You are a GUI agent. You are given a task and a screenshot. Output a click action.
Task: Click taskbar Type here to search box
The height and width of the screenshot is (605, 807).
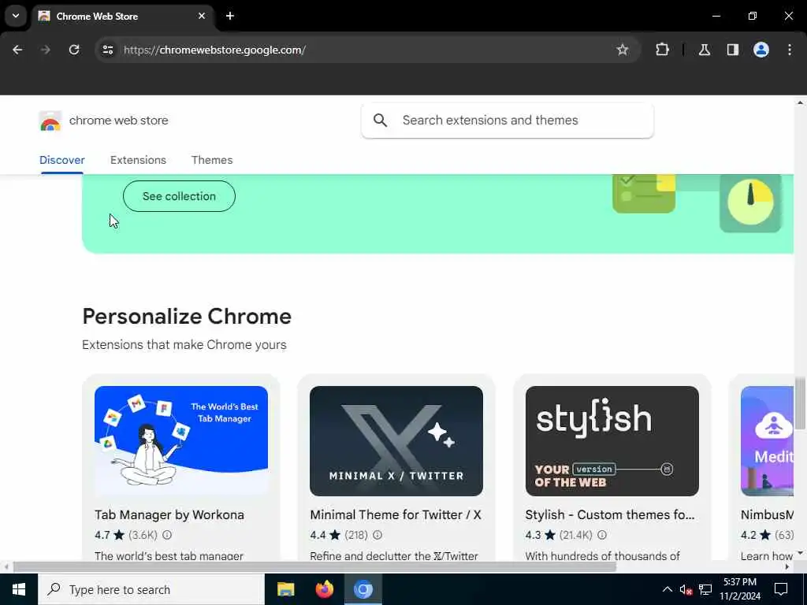click(x=151, y=589)
